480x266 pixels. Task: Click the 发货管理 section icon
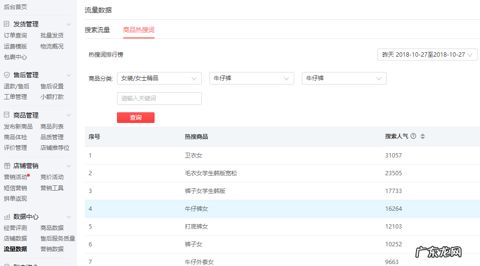pos(7,24)
